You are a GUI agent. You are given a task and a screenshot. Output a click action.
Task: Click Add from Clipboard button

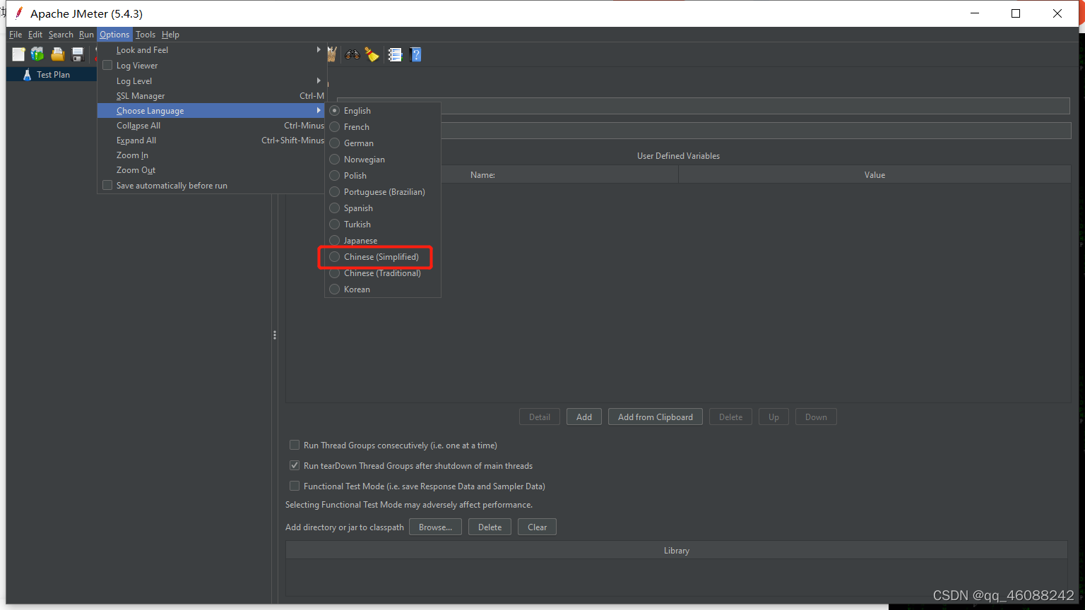655,417
